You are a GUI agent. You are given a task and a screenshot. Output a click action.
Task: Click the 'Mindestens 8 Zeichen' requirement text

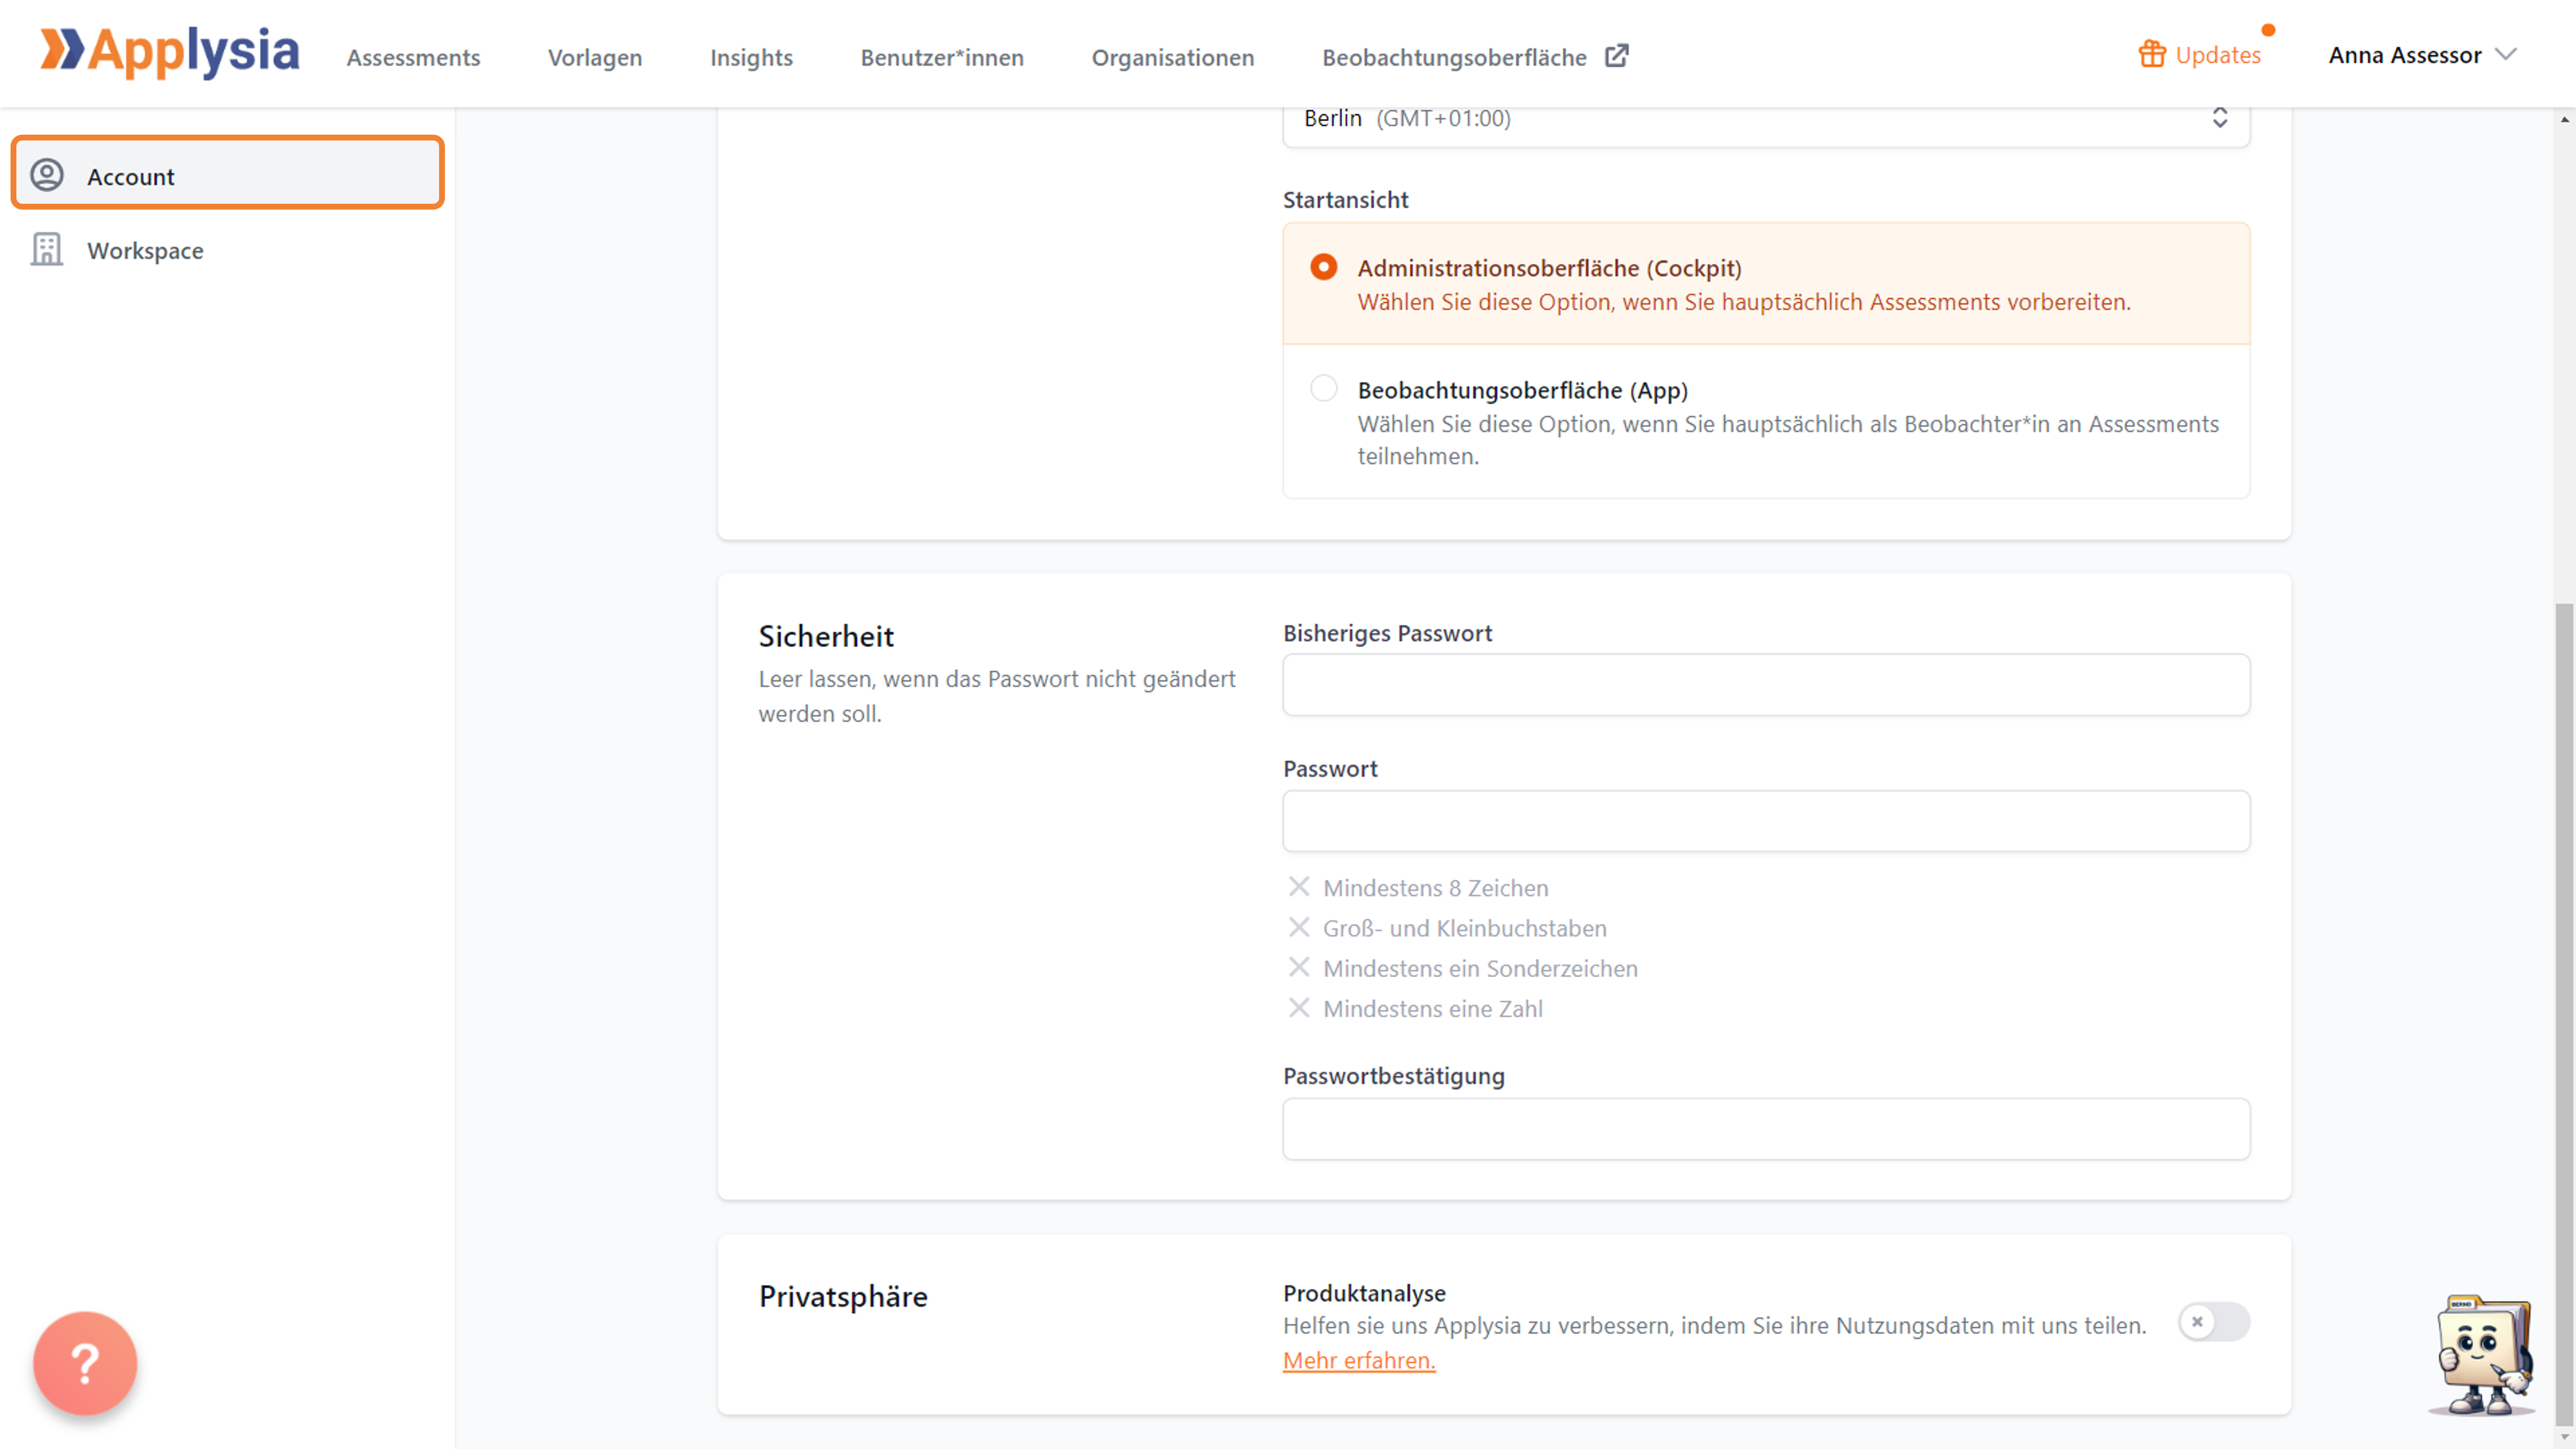pyautogui.click(x=1435, y=888)
